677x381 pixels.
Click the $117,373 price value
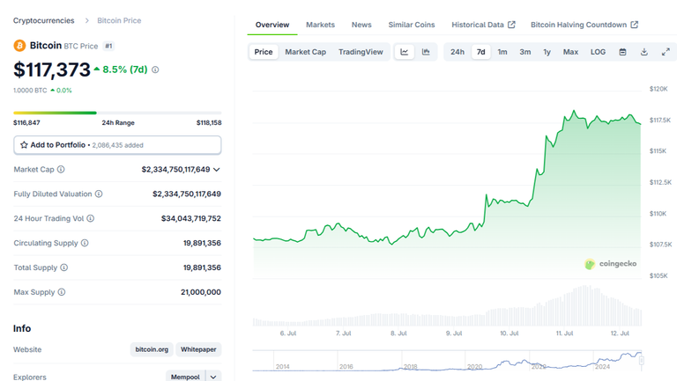(x=52, y=70)
